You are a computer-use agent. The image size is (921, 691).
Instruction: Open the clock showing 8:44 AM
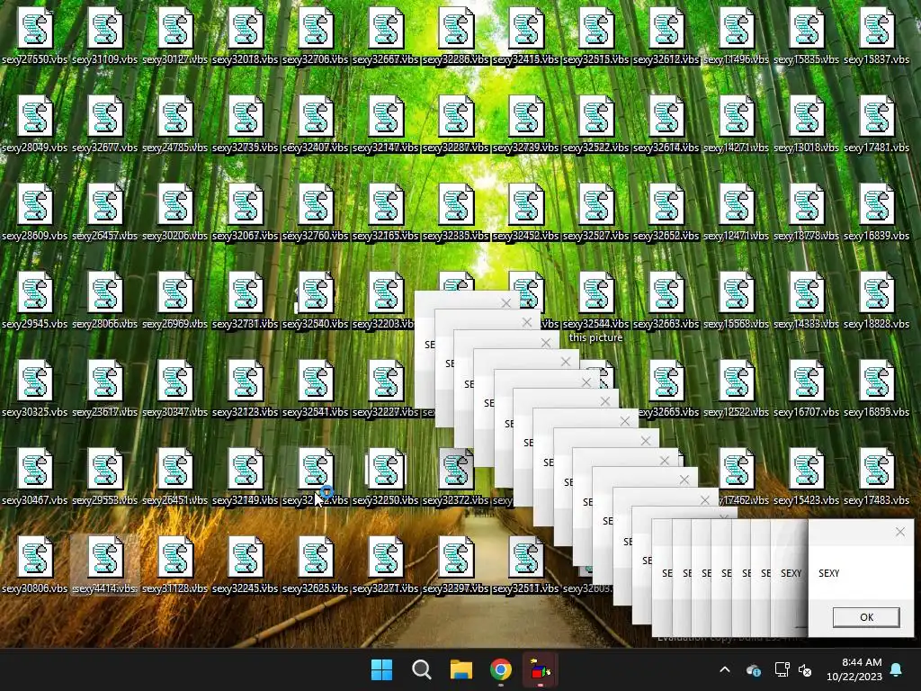(854, 669)
